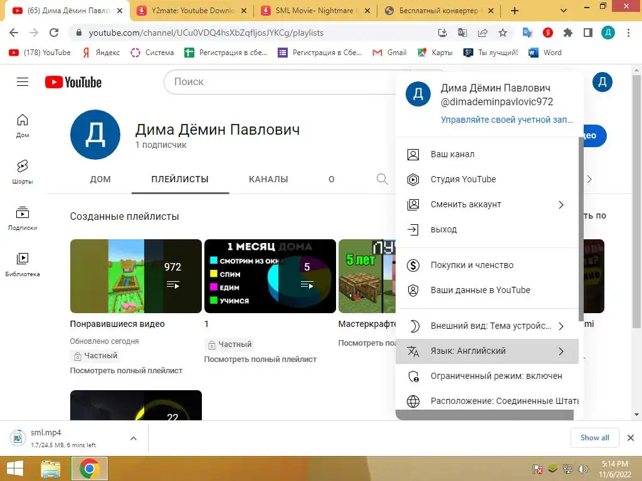Screen dimensions: 642x481
Task: Switch to the ДОМ channel tab
Action: (100, 179)
